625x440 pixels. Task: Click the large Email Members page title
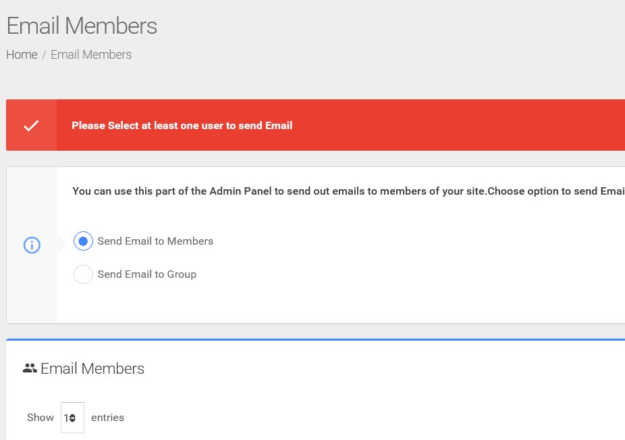coord(82,26)
